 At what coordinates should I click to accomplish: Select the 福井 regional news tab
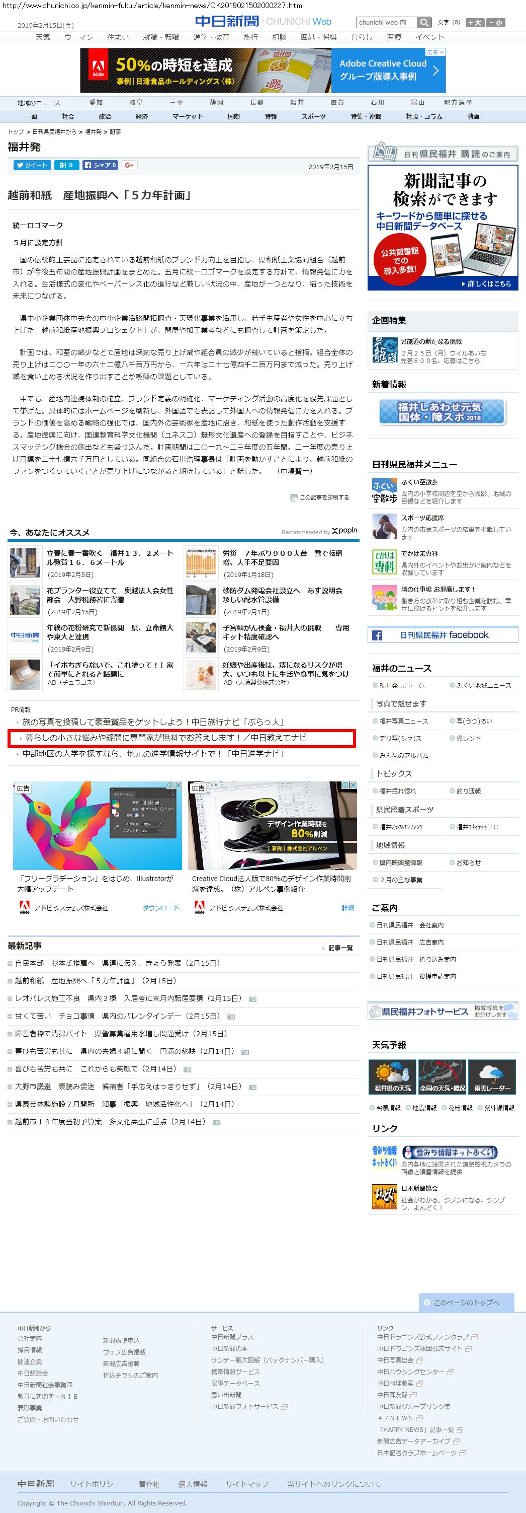pos(297,102)
